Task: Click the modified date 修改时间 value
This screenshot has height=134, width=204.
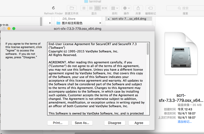Action: point(186,113)
